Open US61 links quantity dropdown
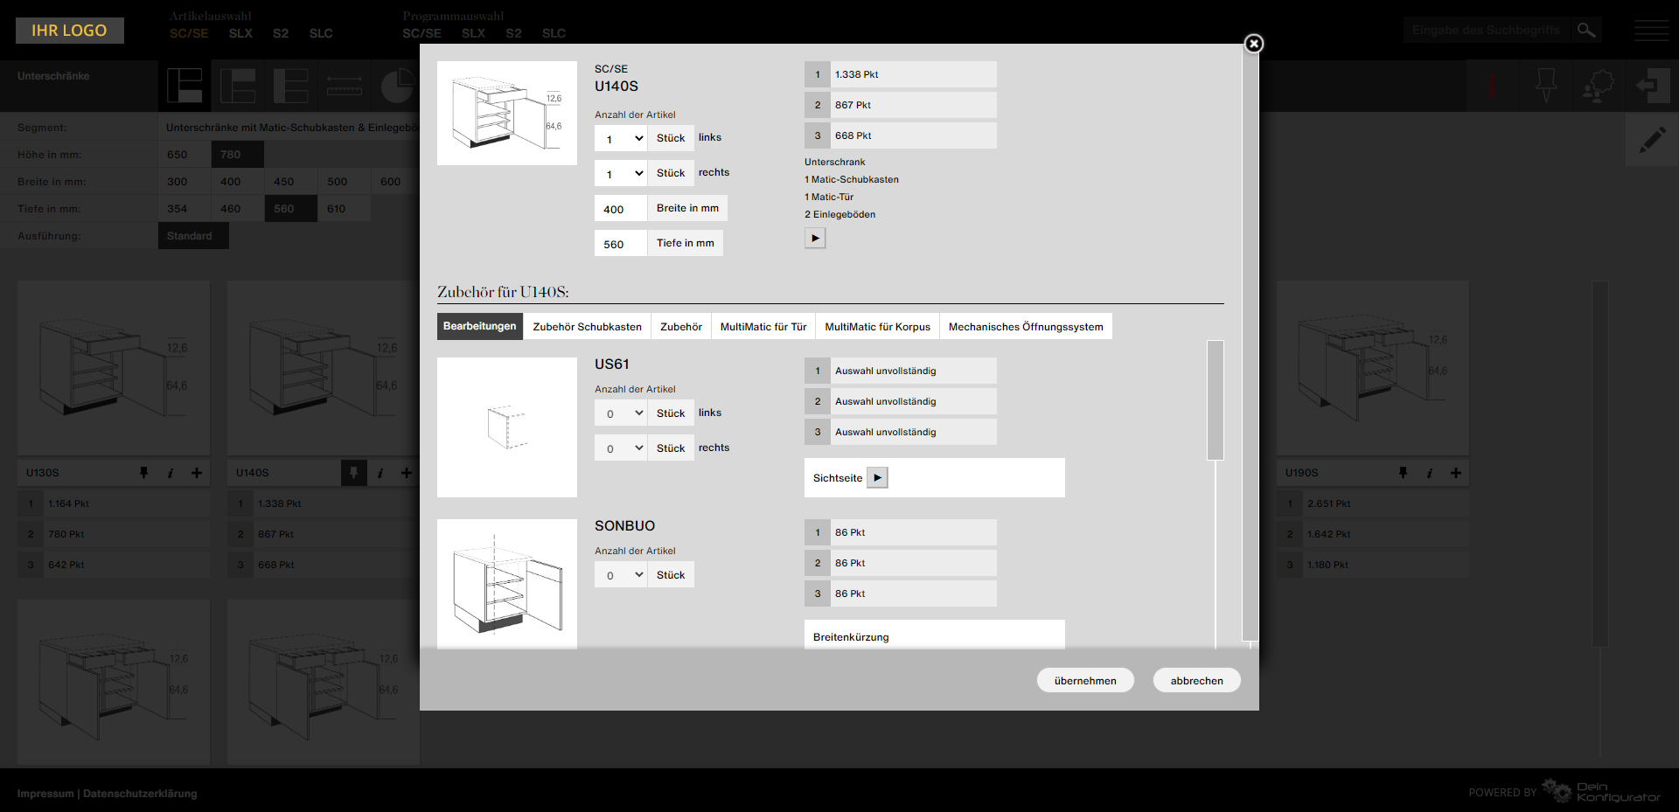The width and height of the screenshot is (1679, 812). (621, 413)
